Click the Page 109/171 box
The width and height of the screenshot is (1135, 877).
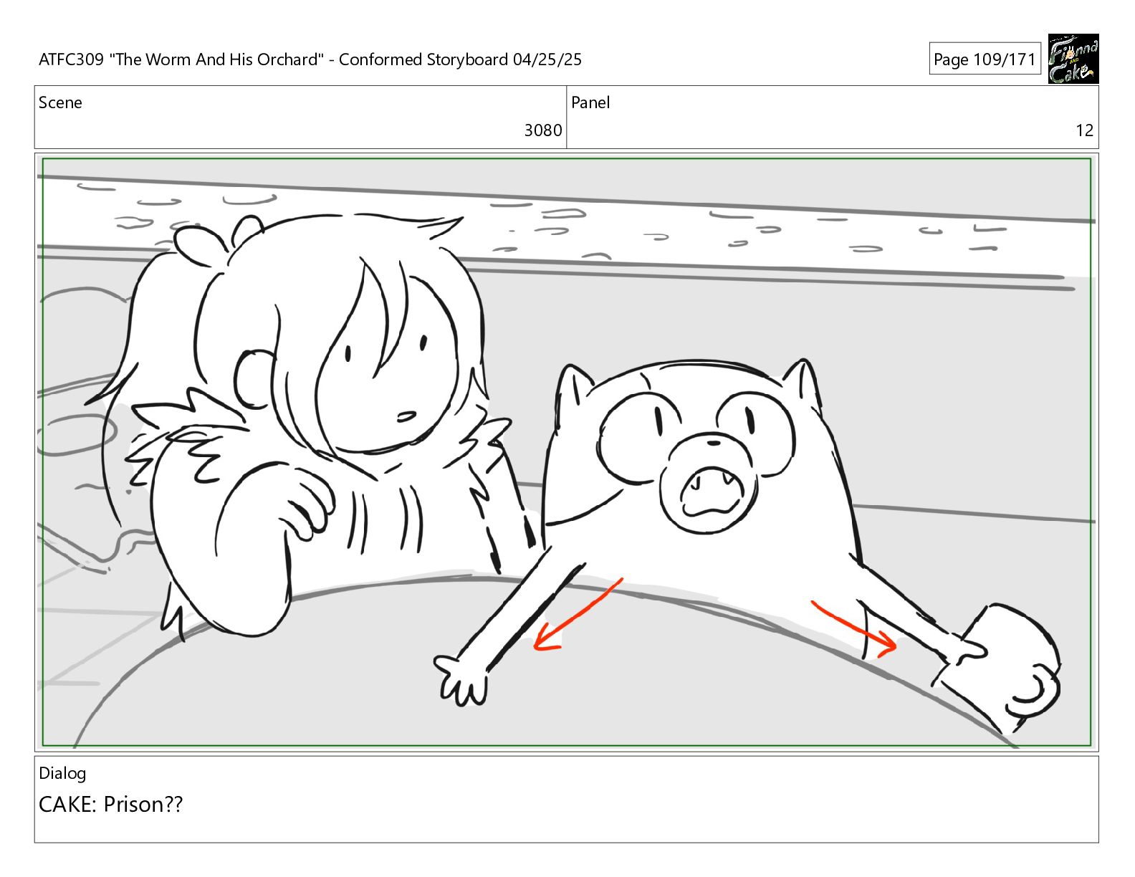tap(985, 59)
